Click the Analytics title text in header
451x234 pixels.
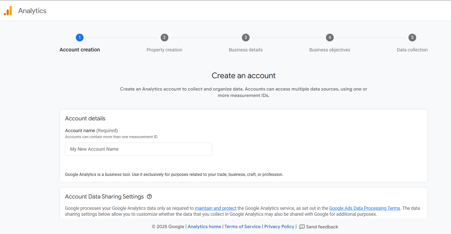[32, 11]
